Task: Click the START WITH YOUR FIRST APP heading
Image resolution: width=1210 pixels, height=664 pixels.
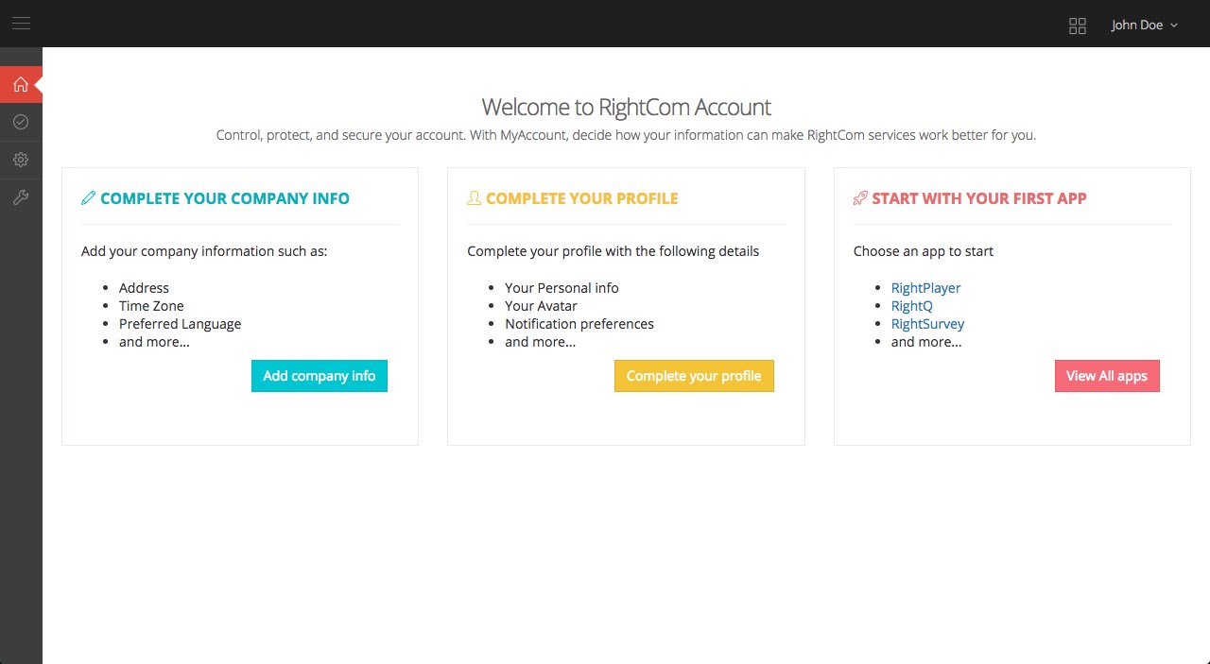Action: tap(979, 198)
